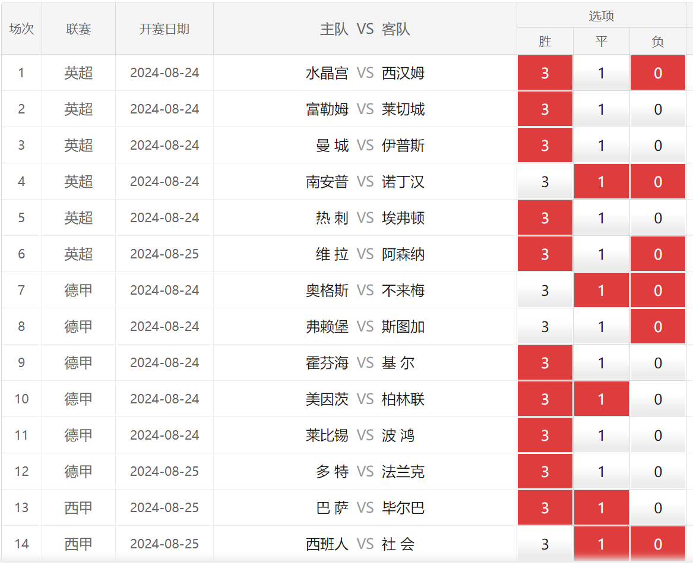Click the 选项 header cell
Image resolution: width=693 pixels, height=565 pixels.
pyautogui.click(x=602, y=15)
